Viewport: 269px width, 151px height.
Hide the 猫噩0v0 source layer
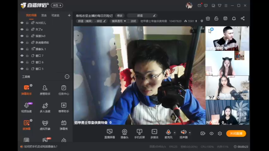[x=22, y=36]
